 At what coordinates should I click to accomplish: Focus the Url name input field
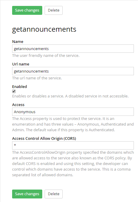[x=73, y=71]
